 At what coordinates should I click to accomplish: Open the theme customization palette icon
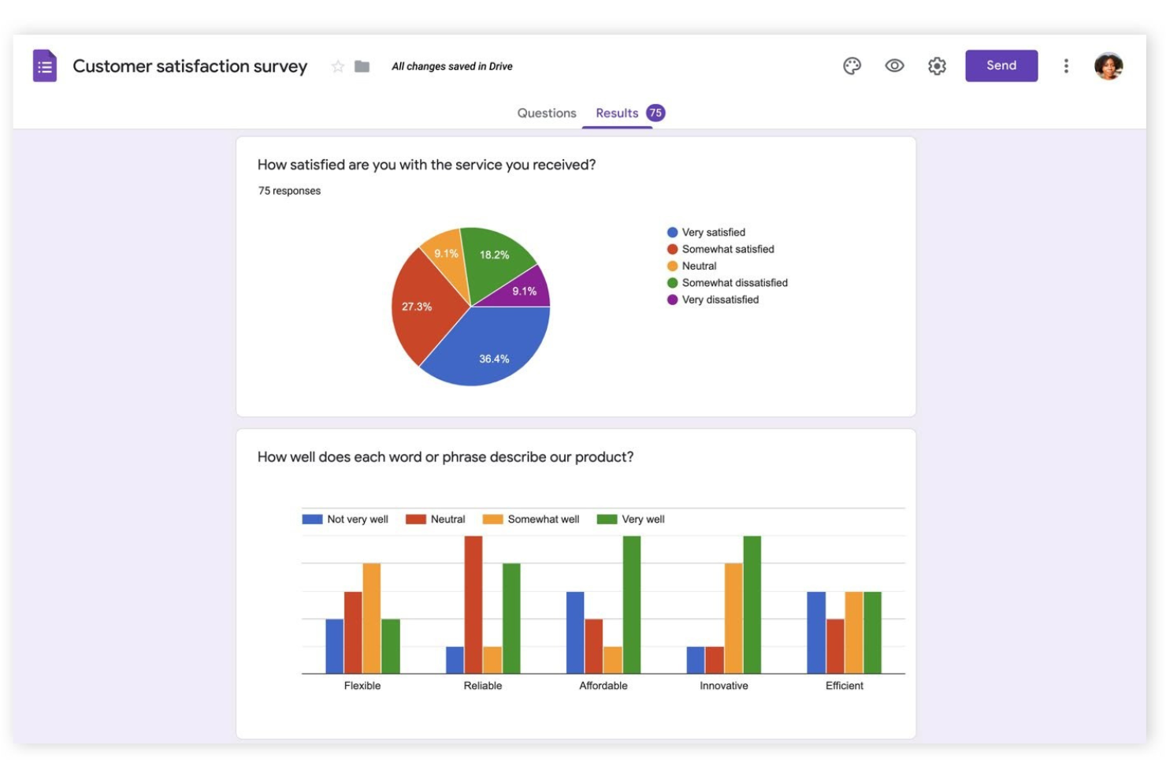click(850, 65)
